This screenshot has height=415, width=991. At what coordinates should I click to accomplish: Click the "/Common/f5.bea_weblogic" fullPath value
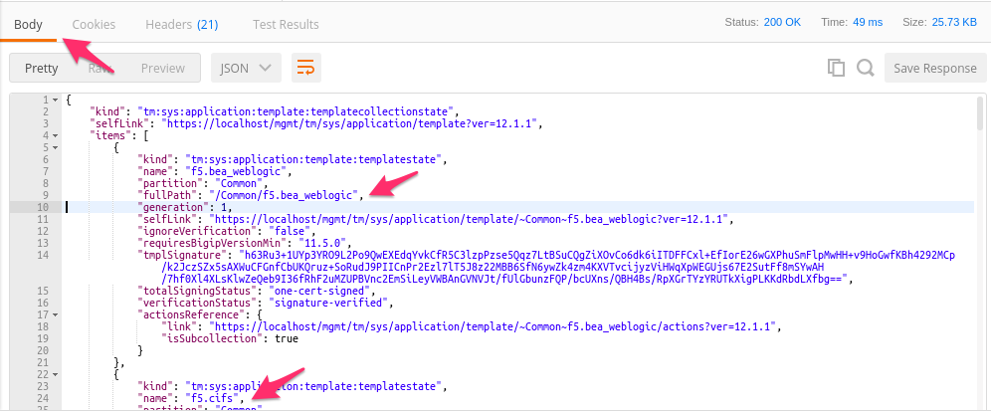285,195
